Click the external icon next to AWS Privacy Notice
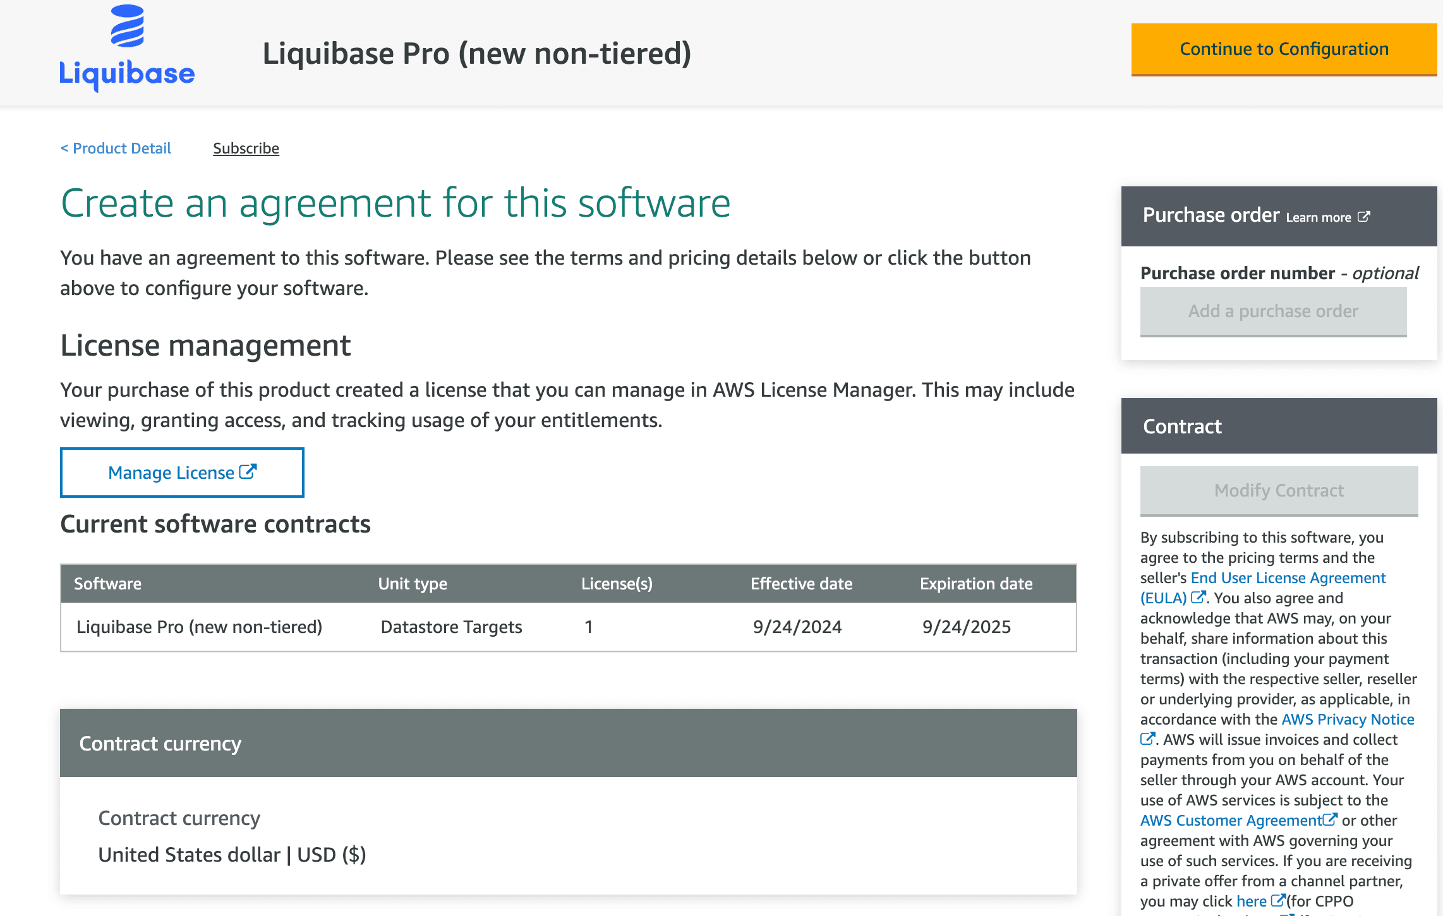Image resolution: width=1443 pixels, height=916 pixels. [1147, 739]
